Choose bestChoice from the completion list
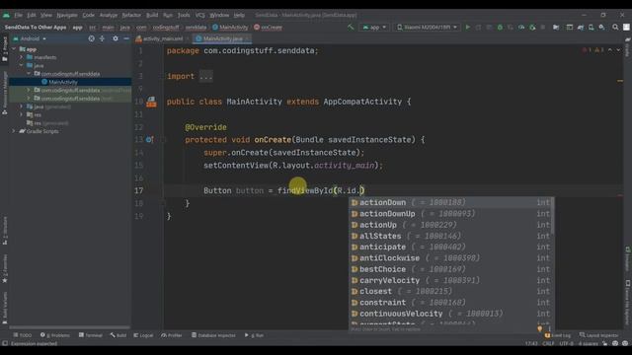The width and height of the screenshot is (632, 355). pos(451,269)
